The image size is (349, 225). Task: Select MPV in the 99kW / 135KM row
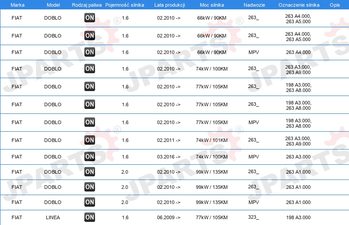254,202
